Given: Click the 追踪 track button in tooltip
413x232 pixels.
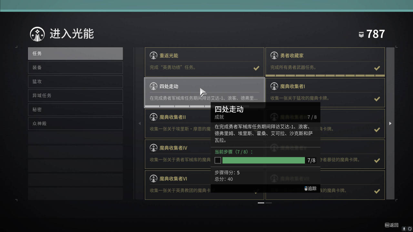Looking at the screenshot, I should point(310,188).
